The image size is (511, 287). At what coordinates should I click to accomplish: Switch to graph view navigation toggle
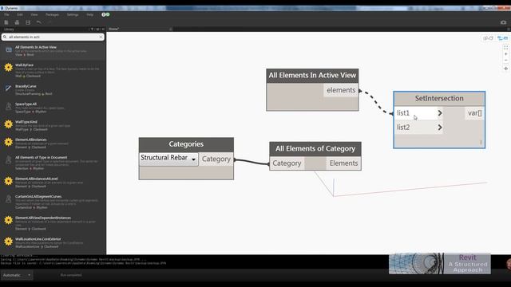(x=502, y=38)
